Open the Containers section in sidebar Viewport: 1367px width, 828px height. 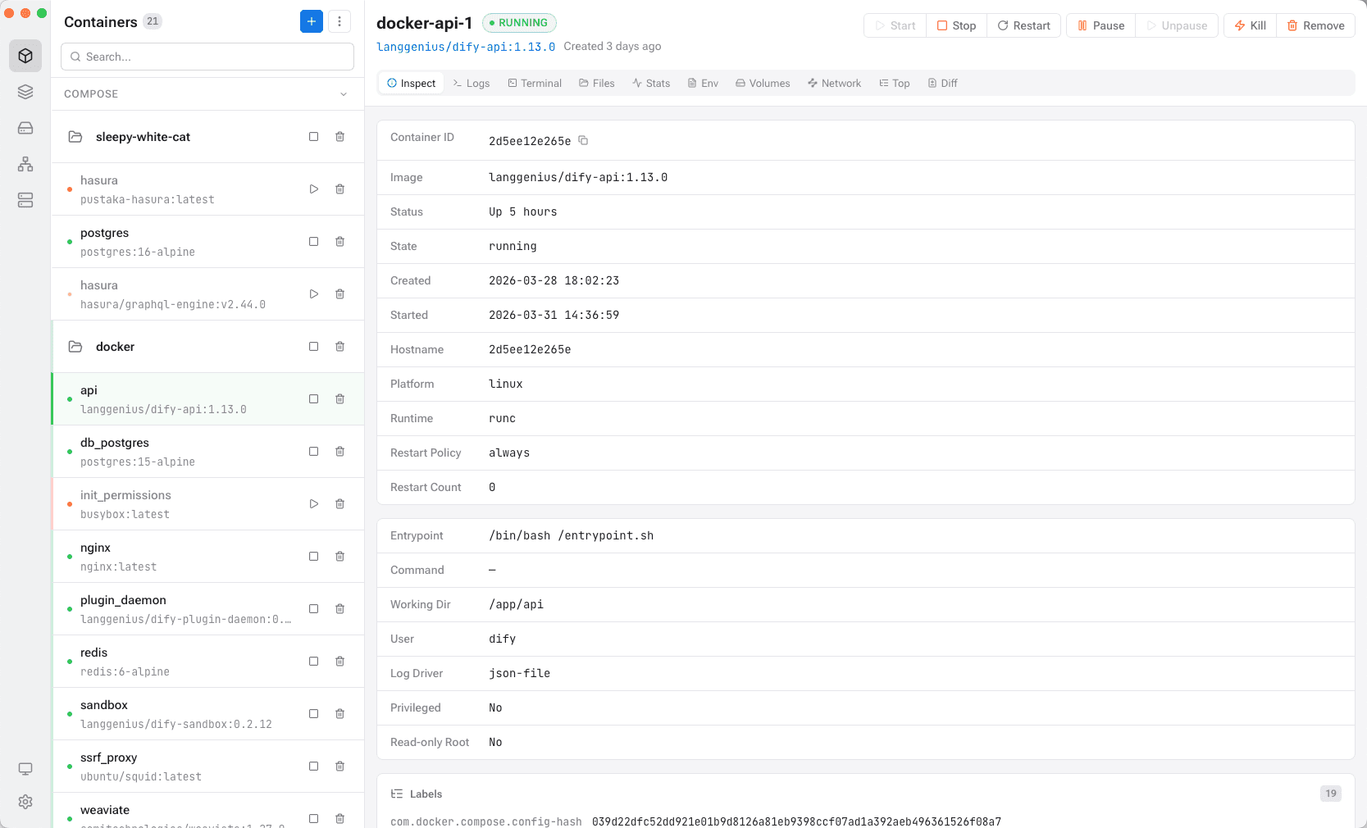(25, 56)
